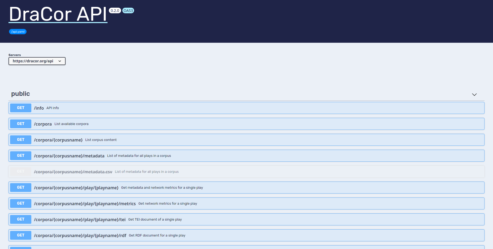Click 'Get TEI document of a single play' text
Viewport: 493px width, 249px height.
click(155, 220)
